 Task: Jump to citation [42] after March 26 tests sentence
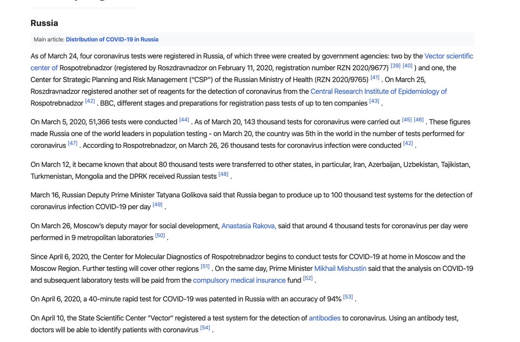(408, 143)
